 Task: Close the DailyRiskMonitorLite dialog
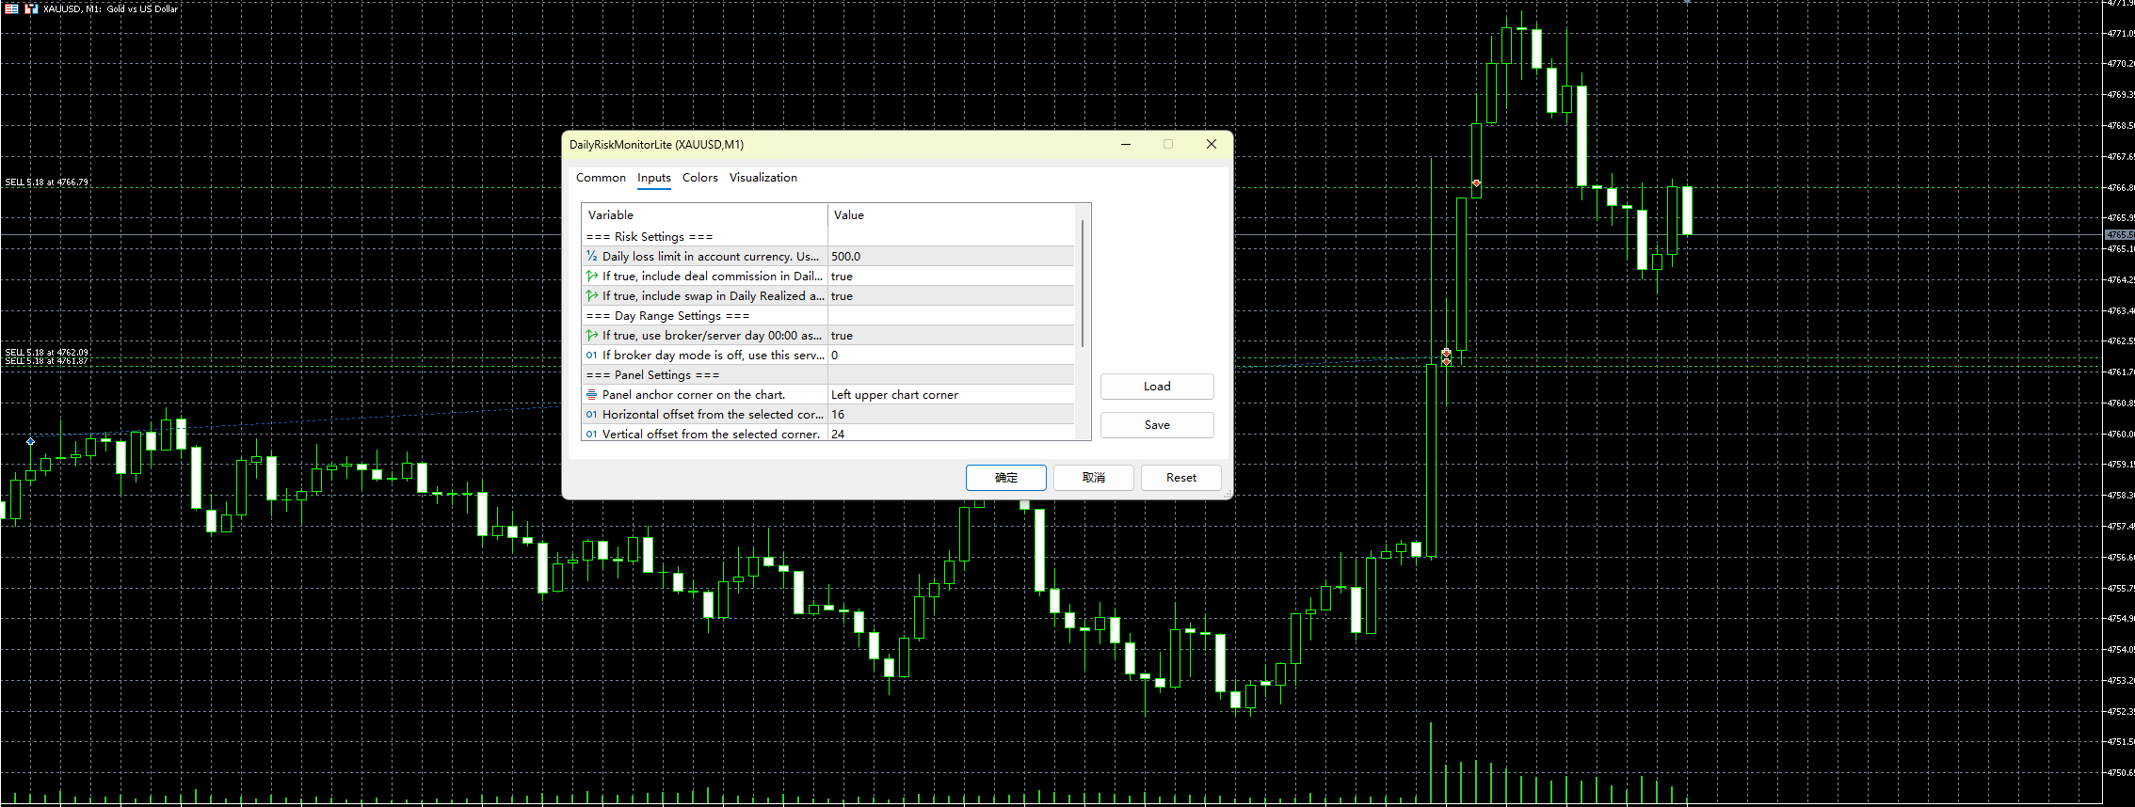tap(1212, 144)
